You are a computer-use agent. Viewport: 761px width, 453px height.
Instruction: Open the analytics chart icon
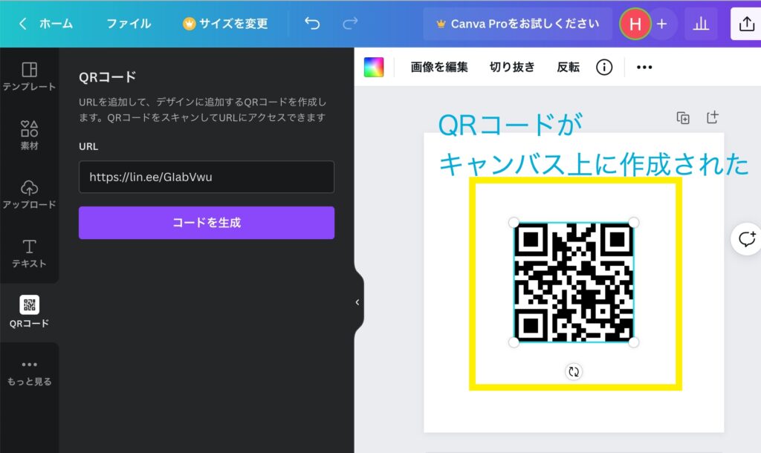[701, 24]
